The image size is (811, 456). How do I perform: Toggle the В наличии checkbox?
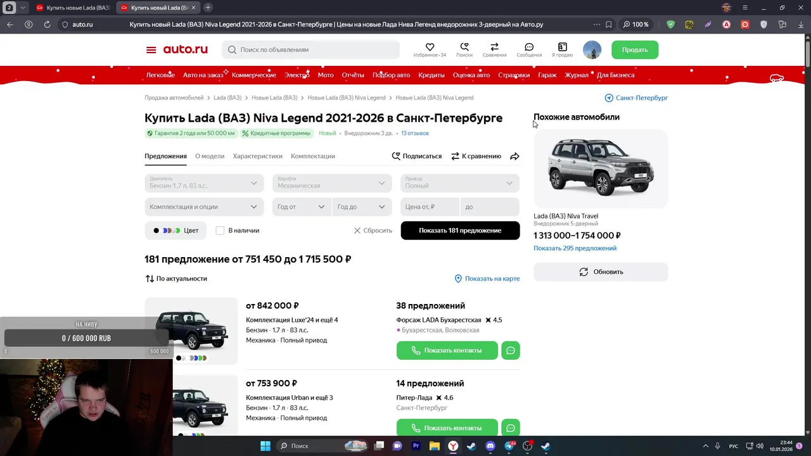220,231
